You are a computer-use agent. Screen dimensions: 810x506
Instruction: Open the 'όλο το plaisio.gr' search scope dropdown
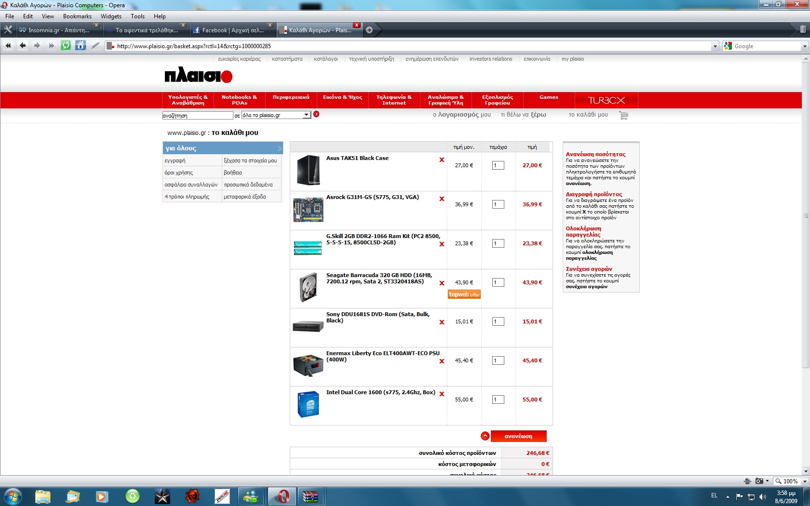pyautogui.click(x=306, y=115)
